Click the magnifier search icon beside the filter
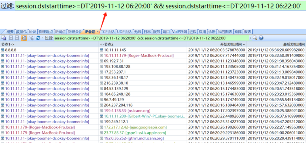The width and height of the screenshot is (306, 143). coord(255,38)
